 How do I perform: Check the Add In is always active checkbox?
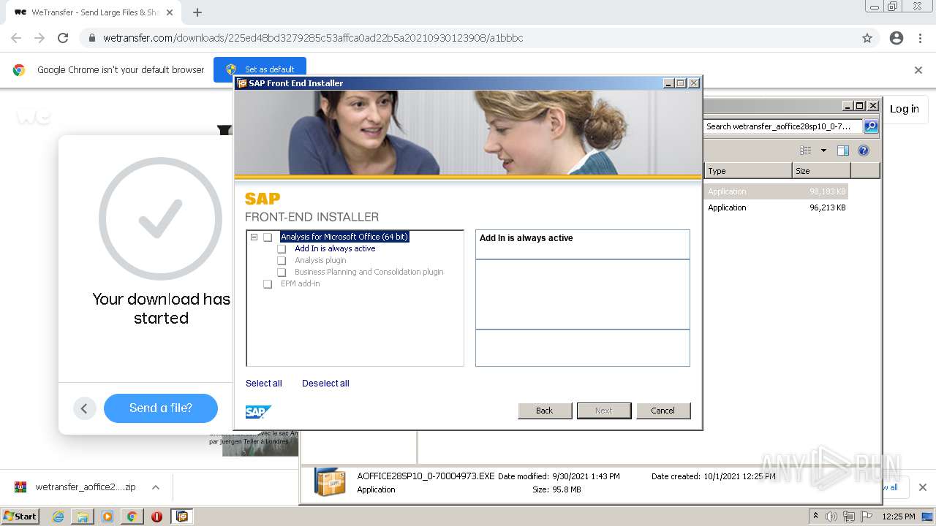(282, 249)
